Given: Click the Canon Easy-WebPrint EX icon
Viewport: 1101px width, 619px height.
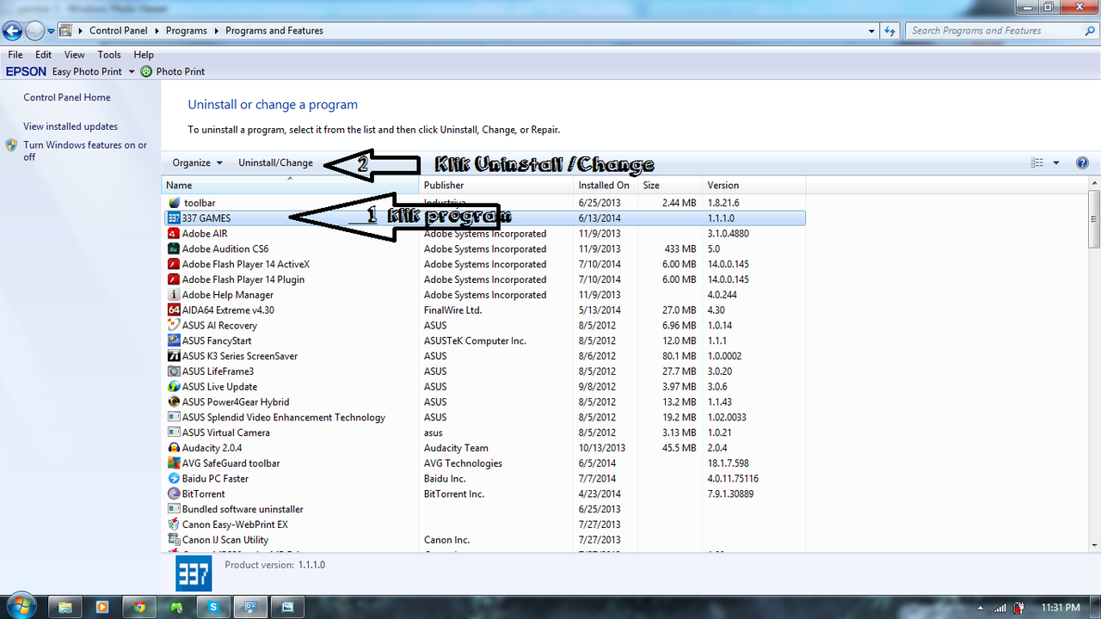Looking at the screenshot, I should [x=175, y=524].
